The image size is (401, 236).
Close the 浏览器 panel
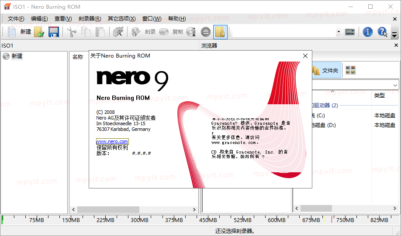click(396, 45)
